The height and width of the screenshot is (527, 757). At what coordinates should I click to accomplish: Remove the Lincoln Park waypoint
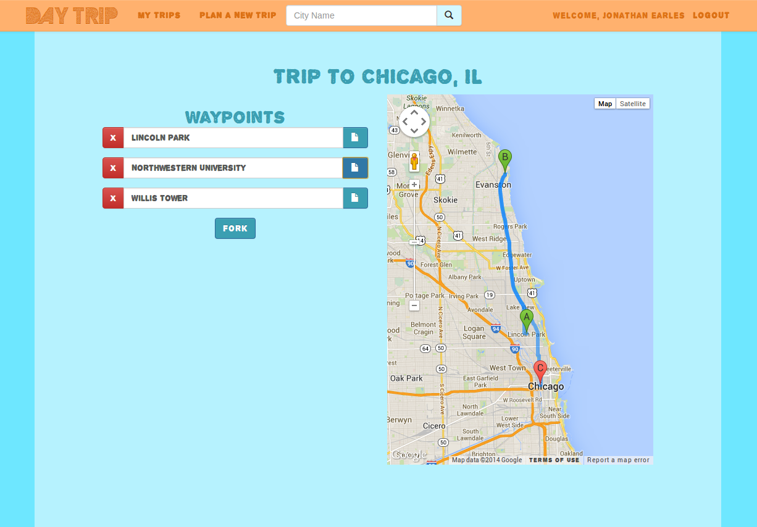113,138
